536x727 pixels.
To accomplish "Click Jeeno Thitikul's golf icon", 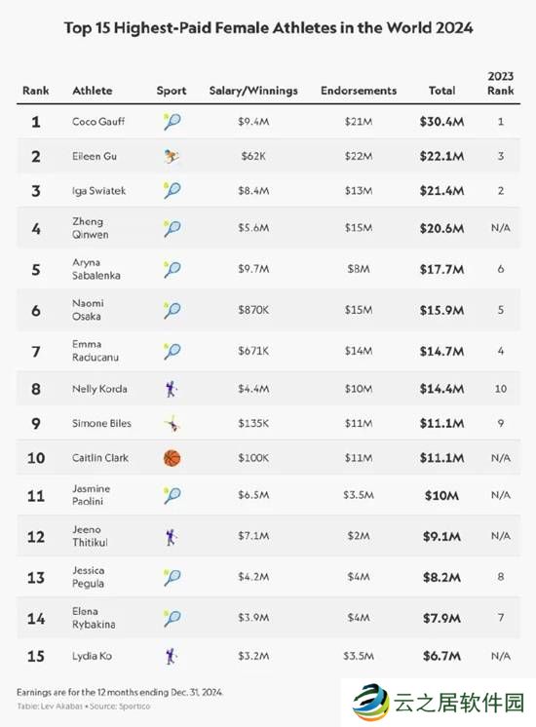I will click(172, 536).
